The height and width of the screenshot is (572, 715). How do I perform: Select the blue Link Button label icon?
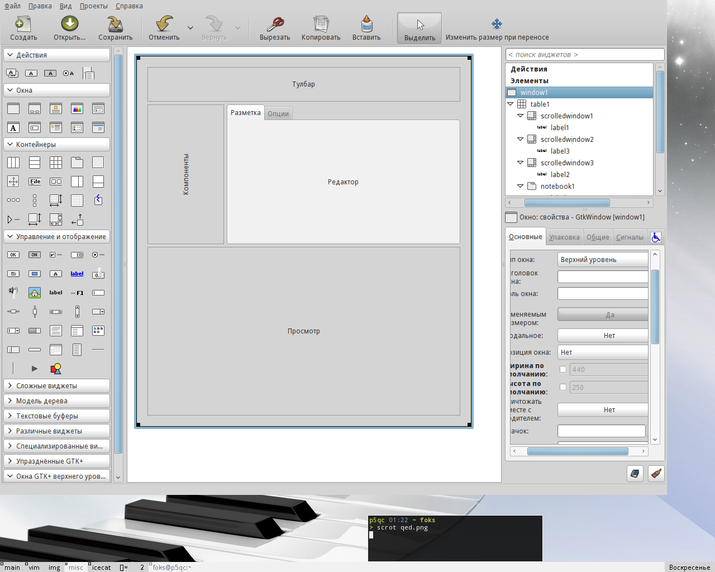point(77,274)
